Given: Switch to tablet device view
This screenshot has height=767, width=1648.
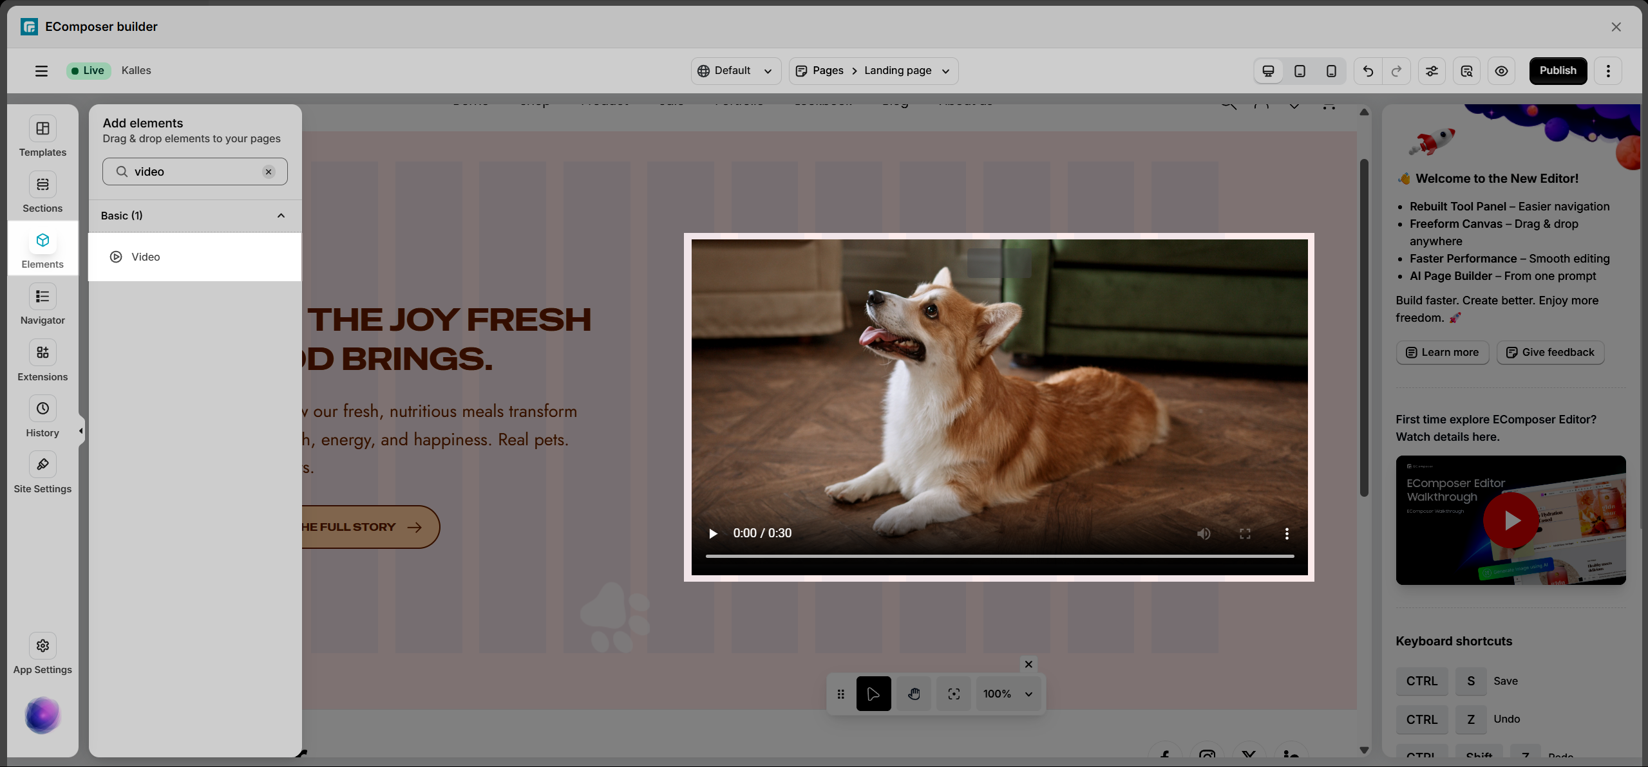Looking at the screenshot, I should (1300, 71).
